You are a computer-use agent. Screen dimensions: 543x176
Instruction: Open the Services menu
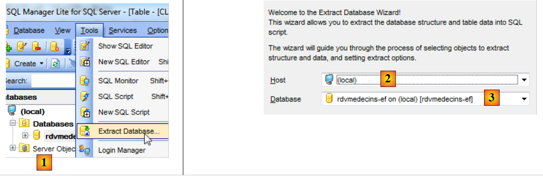(x=123, y=30)
